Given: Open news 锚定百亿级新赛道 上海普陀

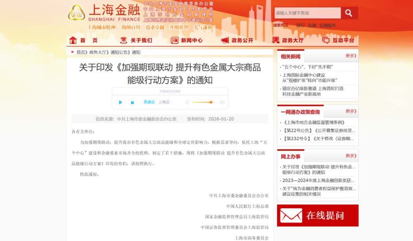Looking at the screenshot, I should pos(313,91).
